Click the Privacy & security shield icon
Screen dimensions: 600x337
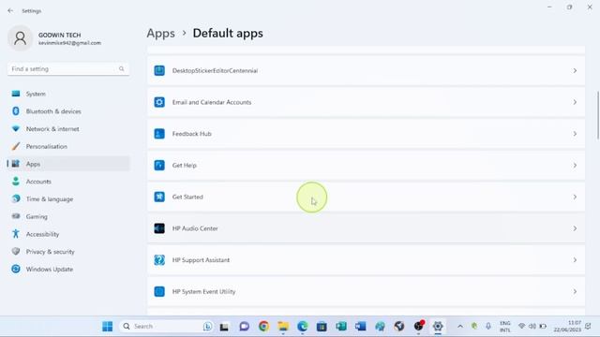point(16,252)
